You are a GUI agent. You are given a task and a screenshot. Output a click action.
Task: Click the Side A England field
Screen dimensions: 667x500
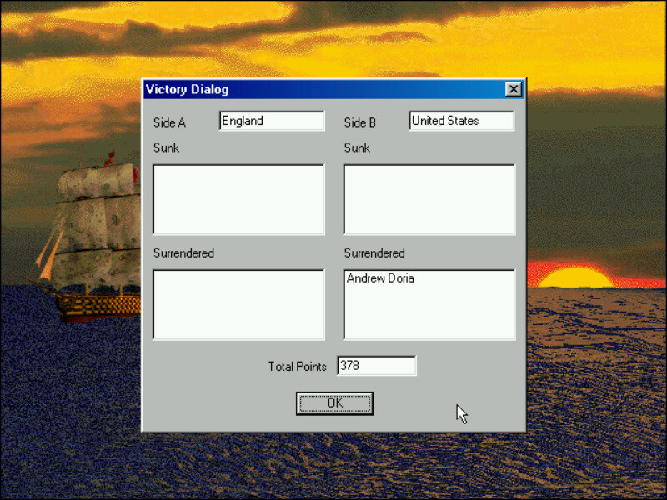(x=272, y=121)
